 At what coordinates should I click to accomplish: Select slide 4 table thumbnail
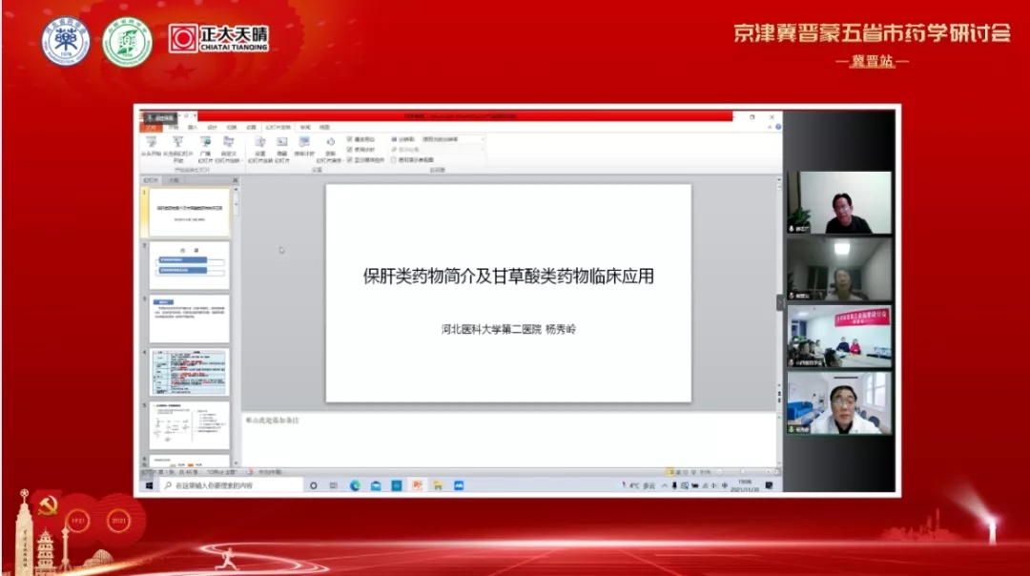click(x=189, y=372)
